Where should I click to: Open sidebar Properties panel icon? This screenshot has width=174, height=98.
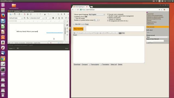[67, 25]
